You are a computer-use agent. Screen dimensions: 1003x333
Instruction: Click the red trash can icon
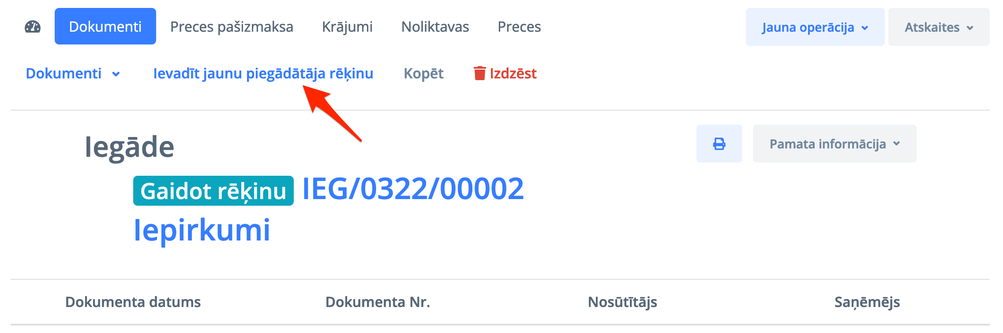tap(479, 73)
